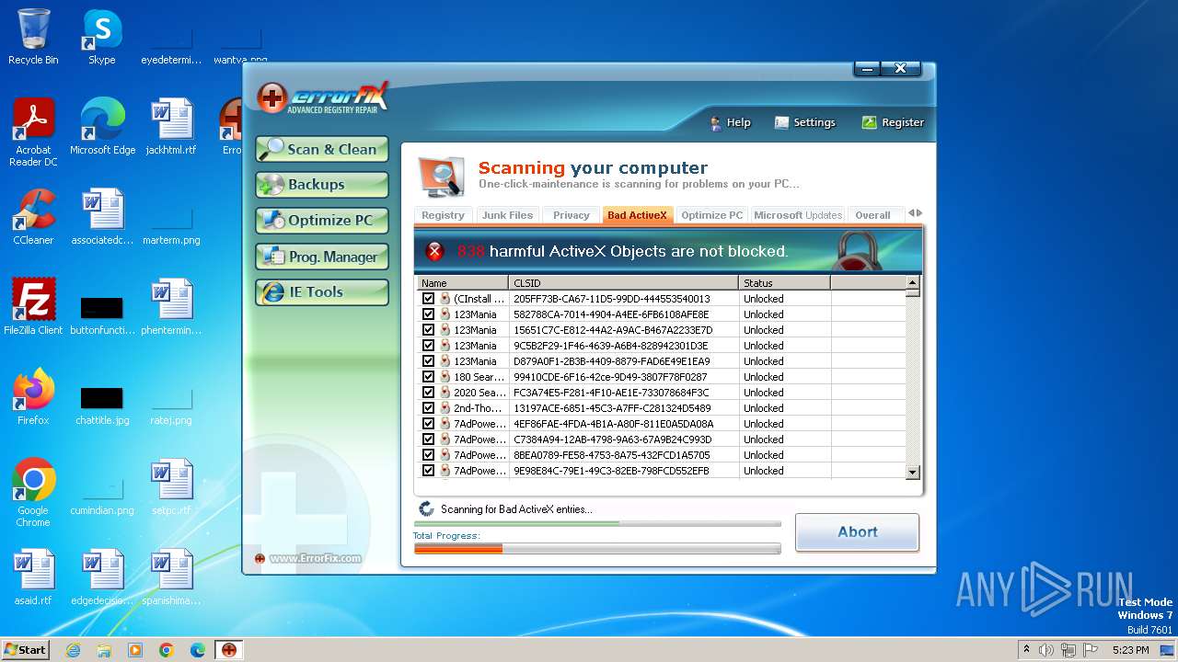Open chattitle.jpg file
1178x662 pixels.
(102, 405)
